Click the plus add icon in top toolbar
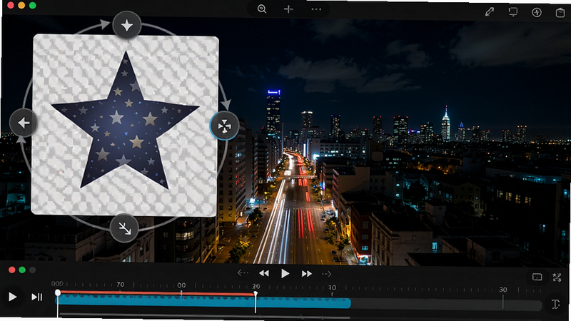 point(288,9)
